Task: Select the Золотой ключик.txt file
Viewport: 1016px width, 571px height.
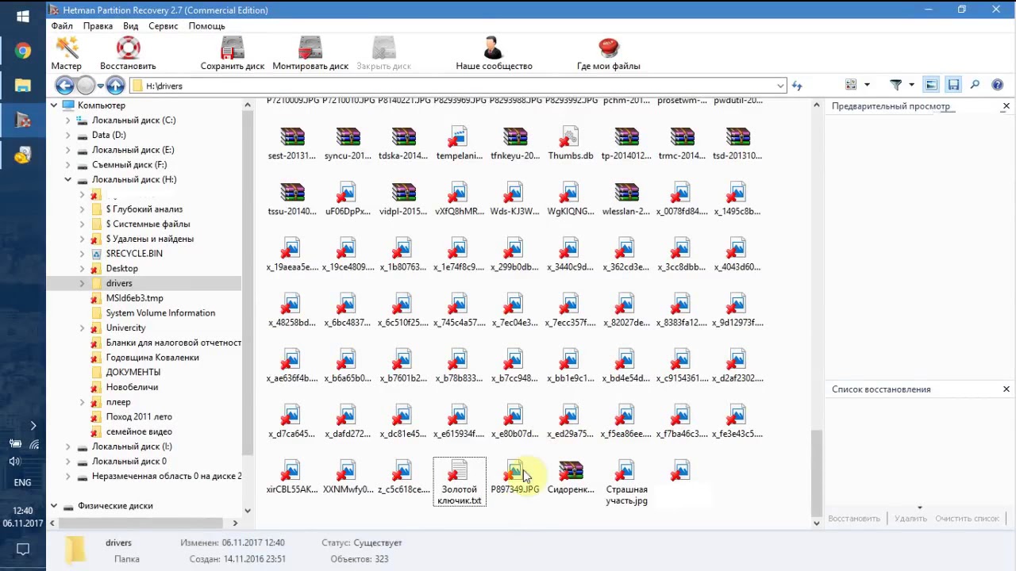Action: click(x=459, y=482)
